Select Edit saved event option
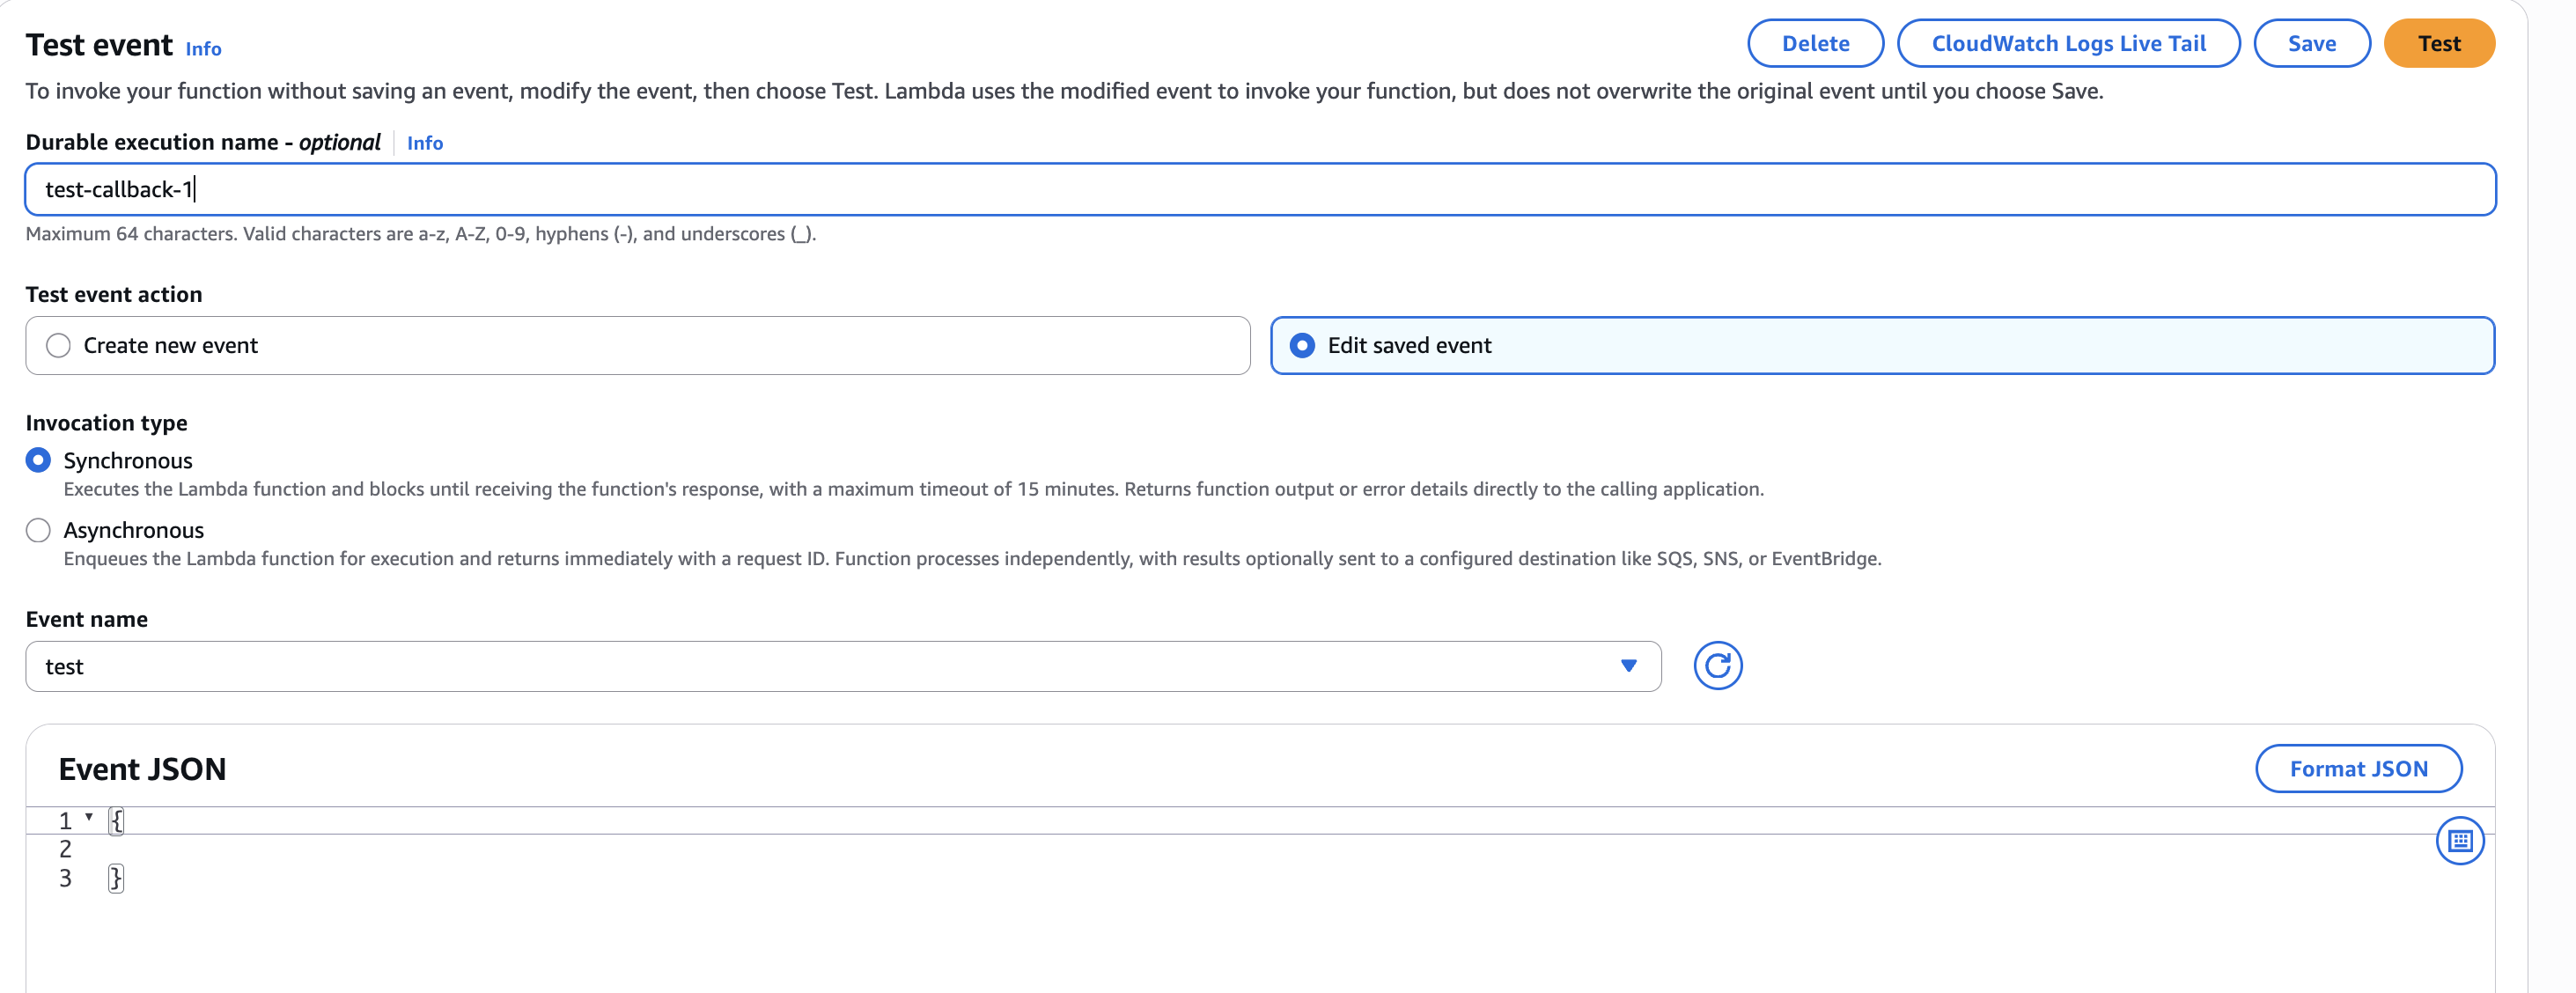Viewport: 2576px width, 993px height. [x=1302, y=346]
